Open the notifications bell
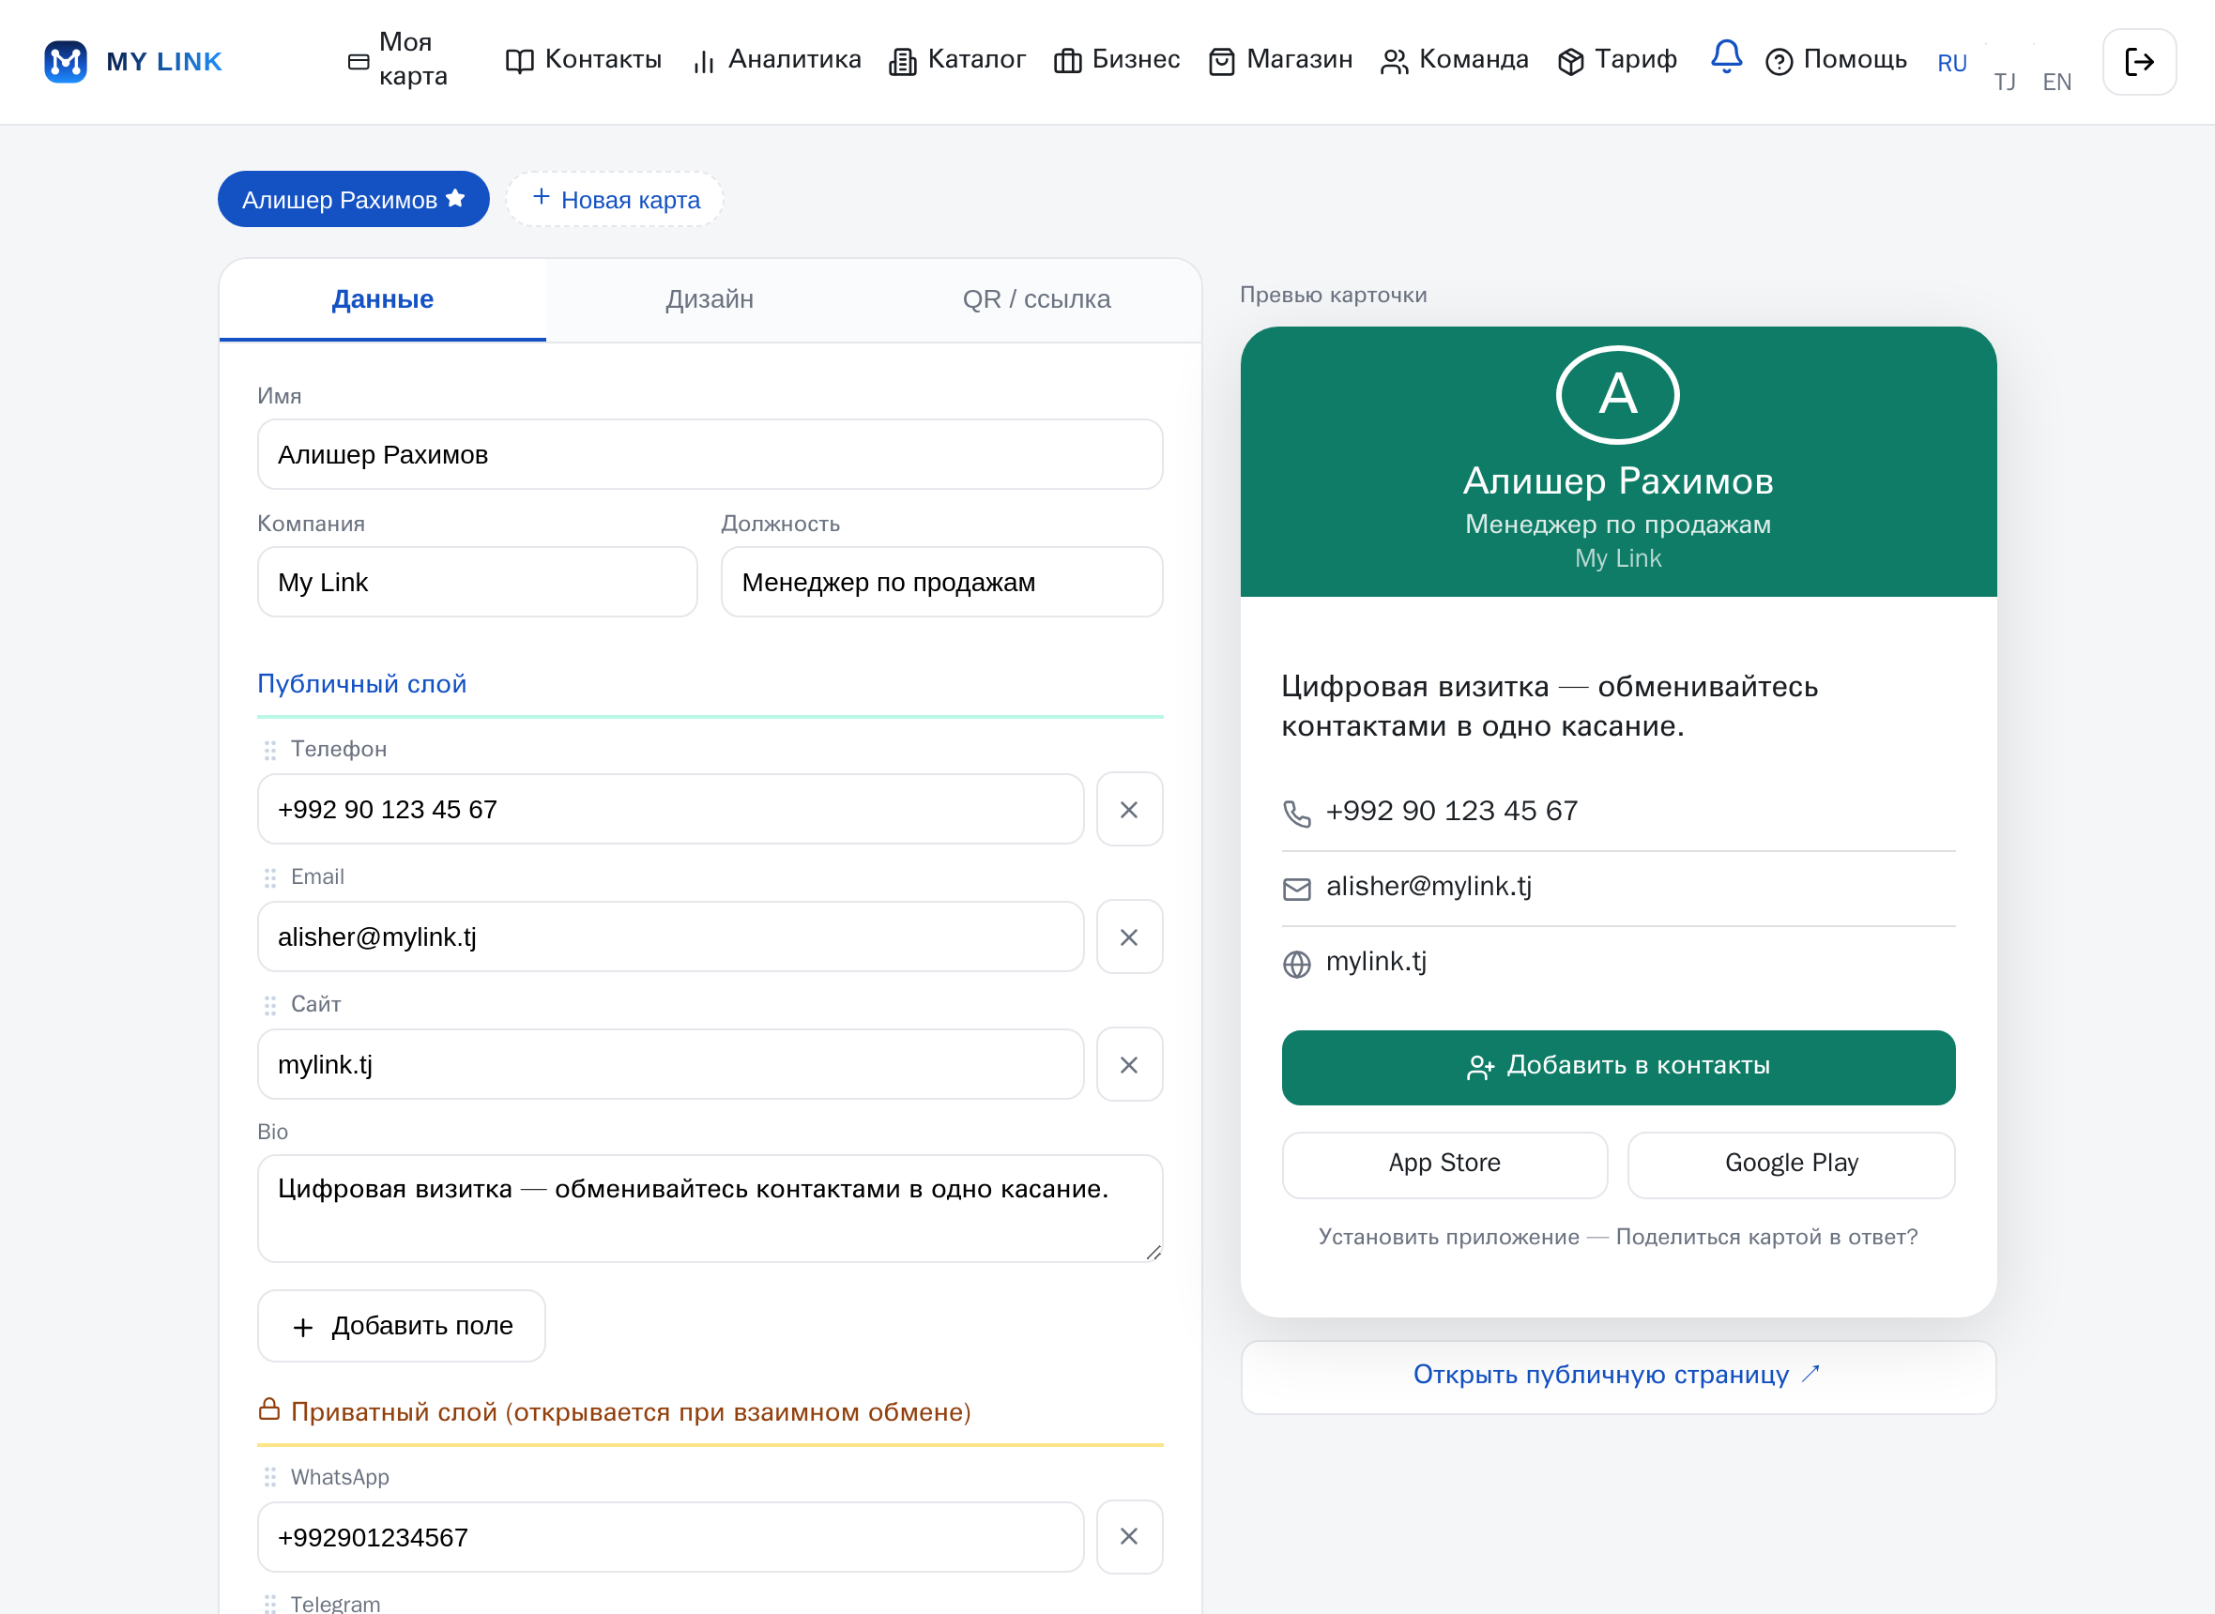Image resolution: width=2215 pixels, height=1614 pixels. point(1725,56)
